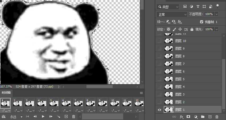
Task: Expand the 不透明度 opacity slider arrow
Action: tap(216, 14)
